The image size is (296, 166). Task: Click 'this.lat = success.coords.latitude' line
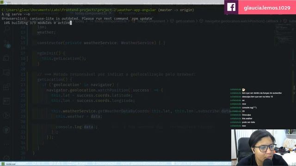(92, 95)
